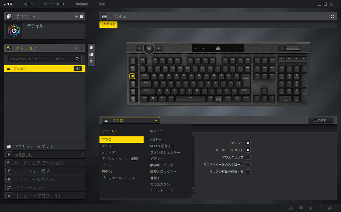Enable the マウスクリック checkbox
The width and height of the screenshot is (341, 212).
coord(248,157)
